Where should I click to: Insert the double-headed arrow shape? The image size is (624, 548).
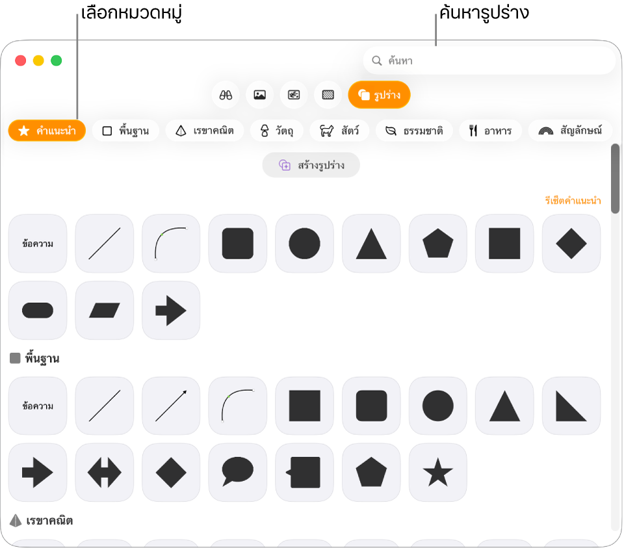coord(104,473)
